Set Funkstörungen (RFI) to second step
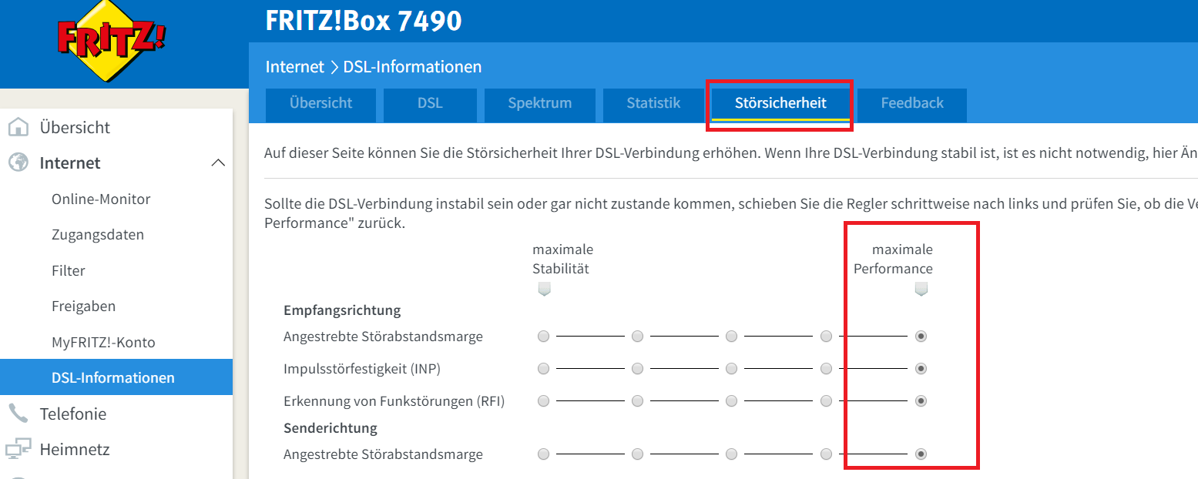 (x=638, y=401)
